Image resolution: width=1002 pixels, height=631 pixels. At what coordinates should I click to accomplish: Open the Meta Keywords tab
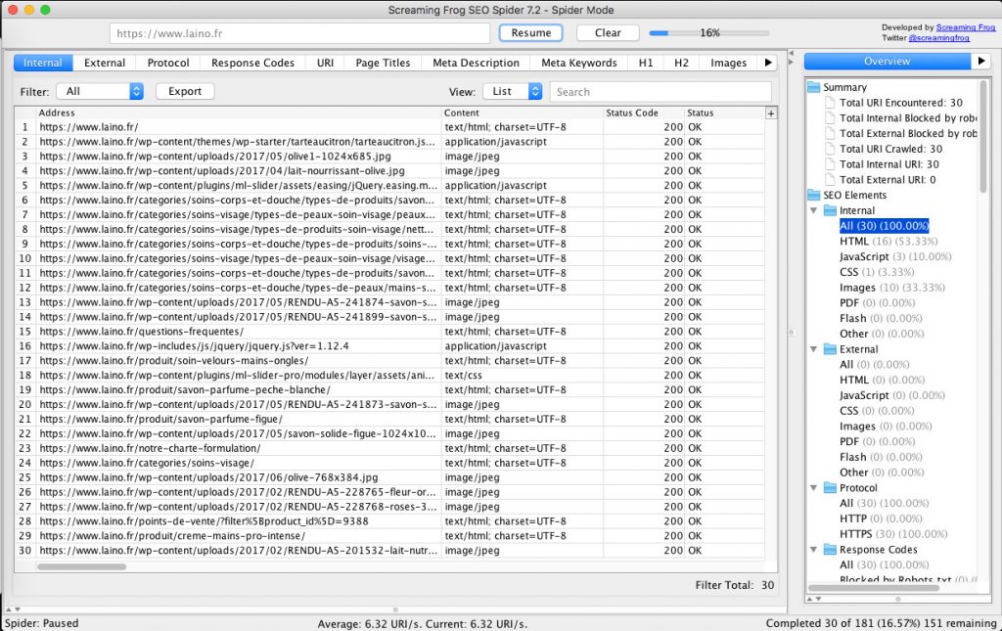click(x=579, y=63)
